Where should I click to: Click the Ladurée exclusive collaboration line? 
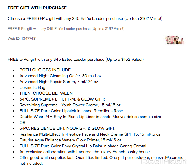[85, 152]
